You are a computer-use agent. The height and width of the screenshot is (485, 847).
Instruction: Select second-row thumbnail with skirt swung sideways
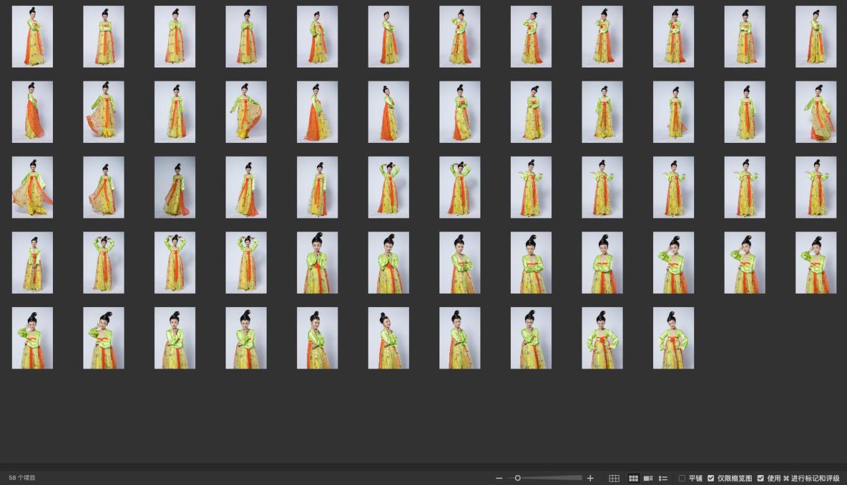pos(246,112)
